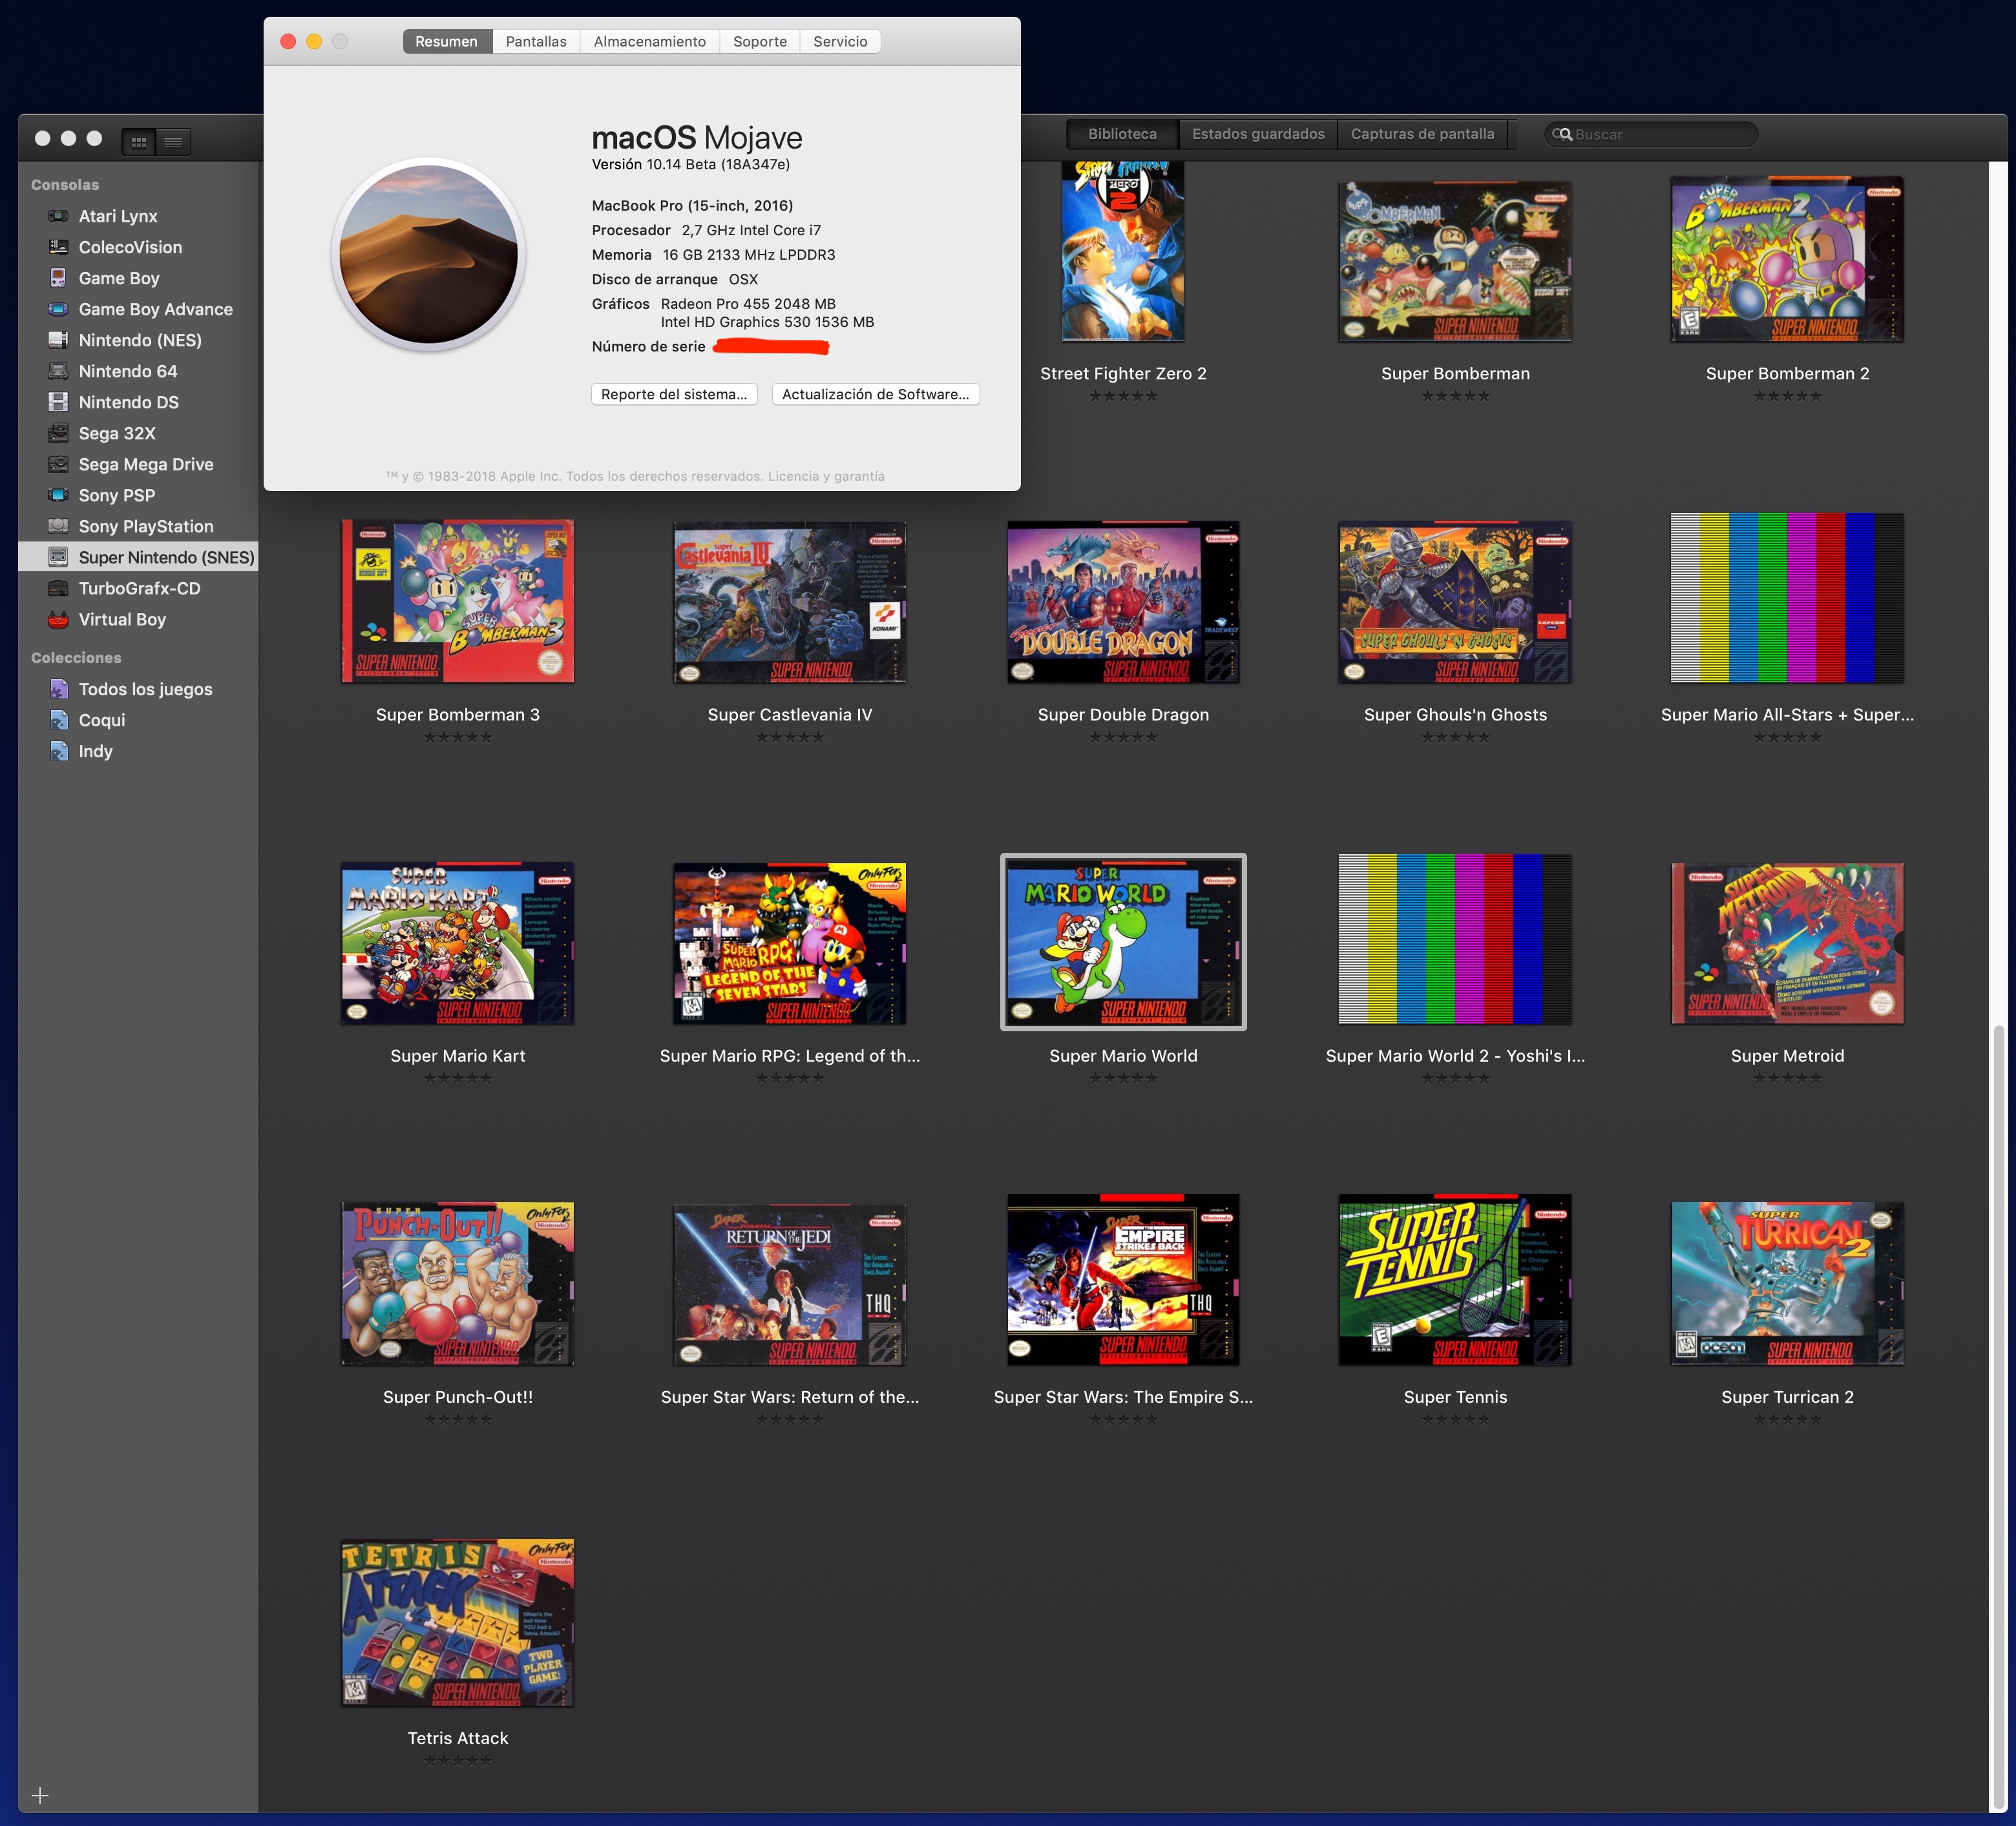Select the Empire Strikes Back cover
This screenshot has width=2016, height=1826.
click(1123, 1280)
